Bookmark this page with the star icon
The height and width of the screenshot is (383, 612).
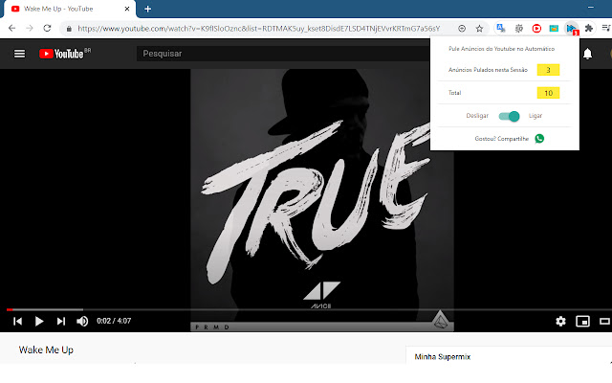click(x=479, y=28)
